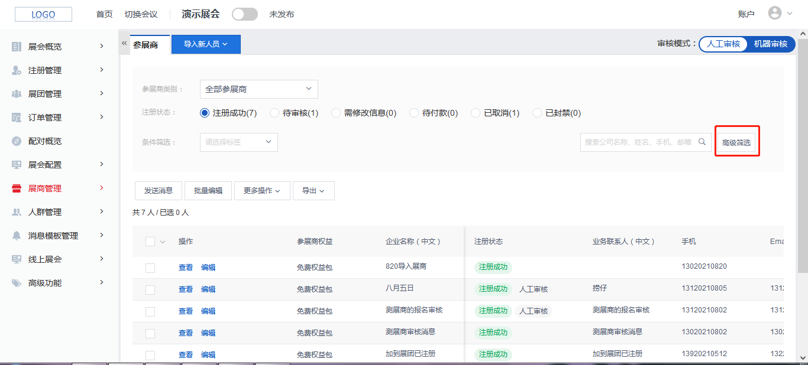
Task: Toggle the 演示展会 publish switch
Action: pos(244,14)
